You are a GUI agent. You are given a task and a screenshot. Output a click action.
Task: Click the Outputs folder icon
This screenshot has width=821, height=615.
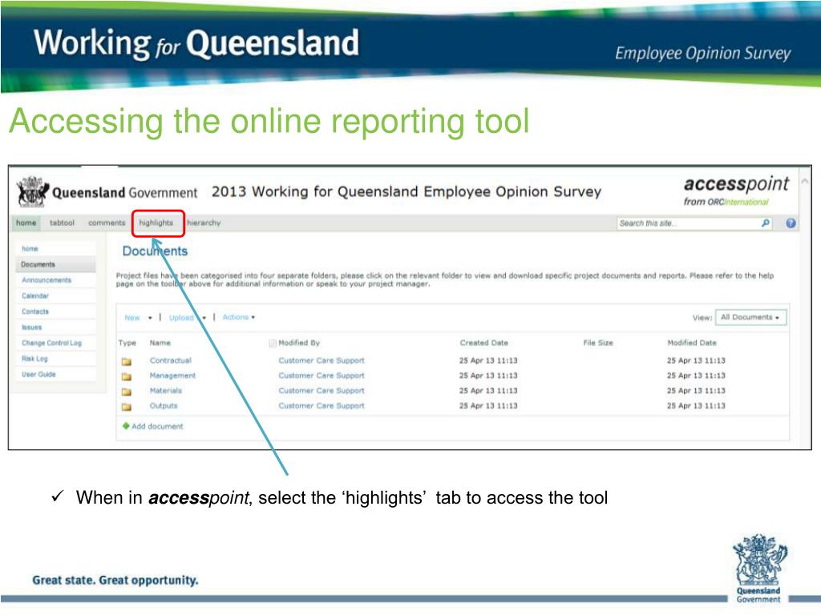pos(126,407)
